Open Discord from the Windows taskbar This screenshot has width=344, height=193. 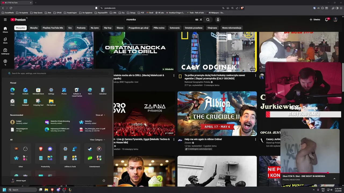tap(58, 190)
